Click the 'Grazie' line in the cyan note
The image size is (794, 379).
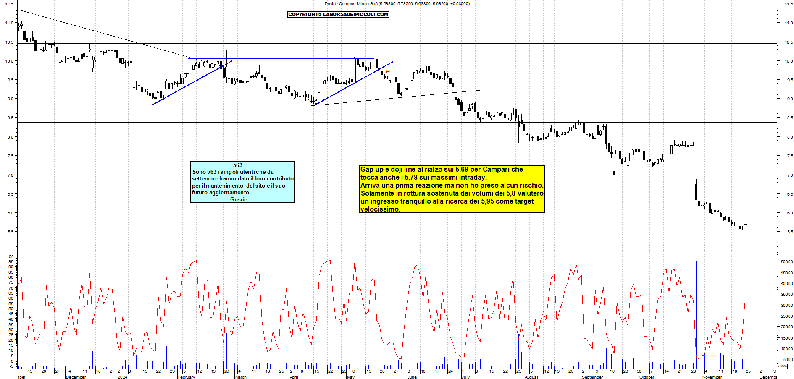(239, 199)
